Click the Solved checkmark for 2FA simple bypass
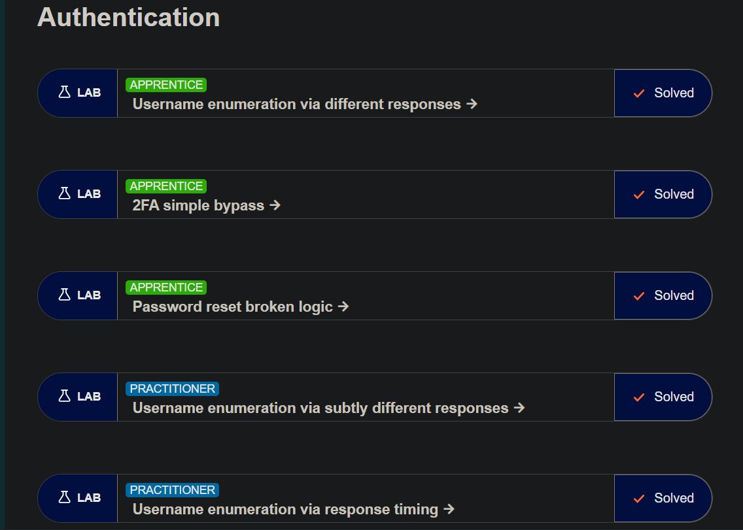The image size is (743, 530). click(639, 195)
